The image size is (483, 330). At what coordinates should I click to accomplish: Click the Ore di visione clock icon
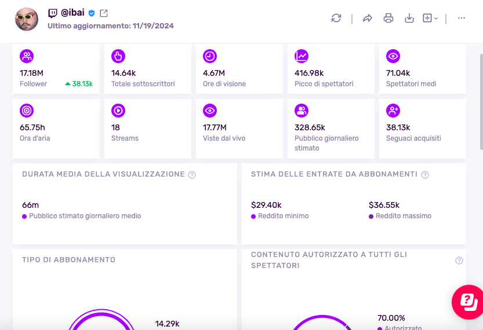(x=210, y=56)
